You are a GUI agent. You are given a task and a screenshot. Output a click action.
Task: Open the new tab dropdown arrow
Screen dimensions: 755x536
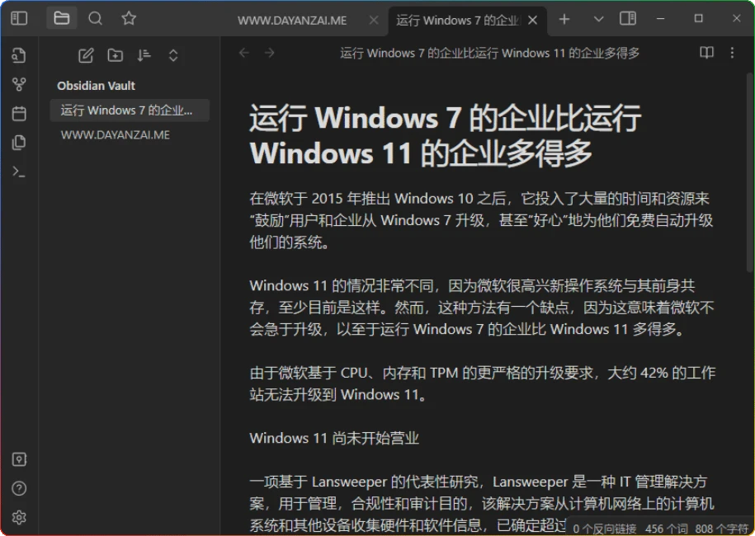click(597, 18)
